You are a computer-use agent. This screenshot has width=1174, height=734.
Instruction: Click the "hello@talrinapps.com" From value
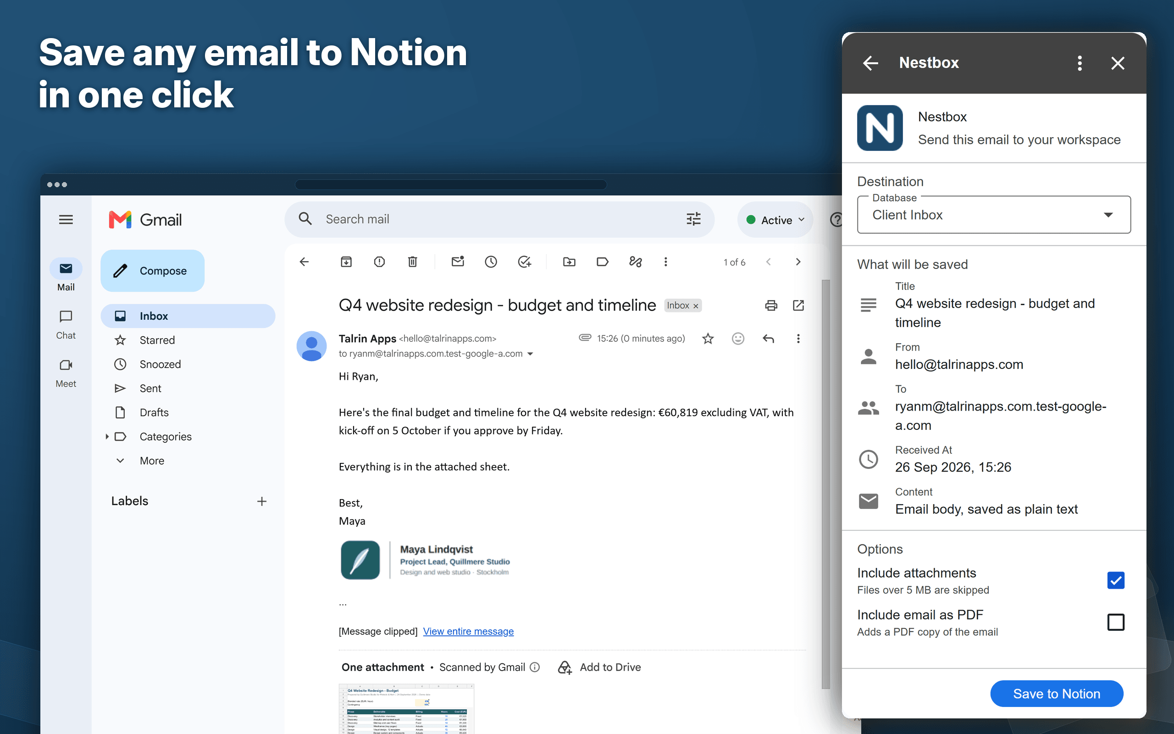pos(959,365)
